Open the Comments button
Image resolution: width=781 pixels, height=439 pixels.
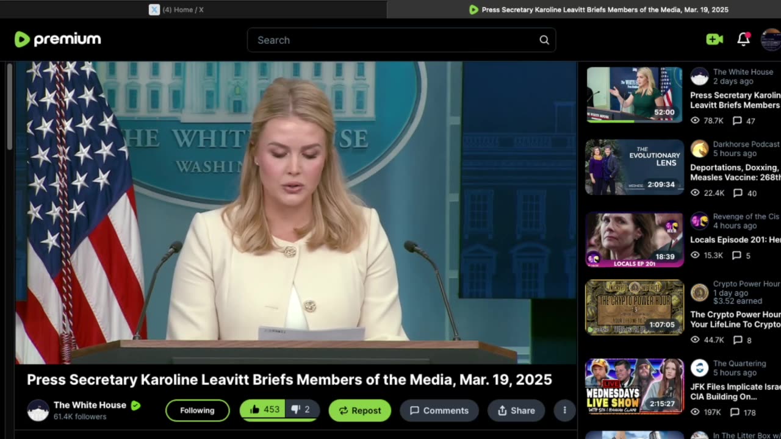[x=439, y=410]
